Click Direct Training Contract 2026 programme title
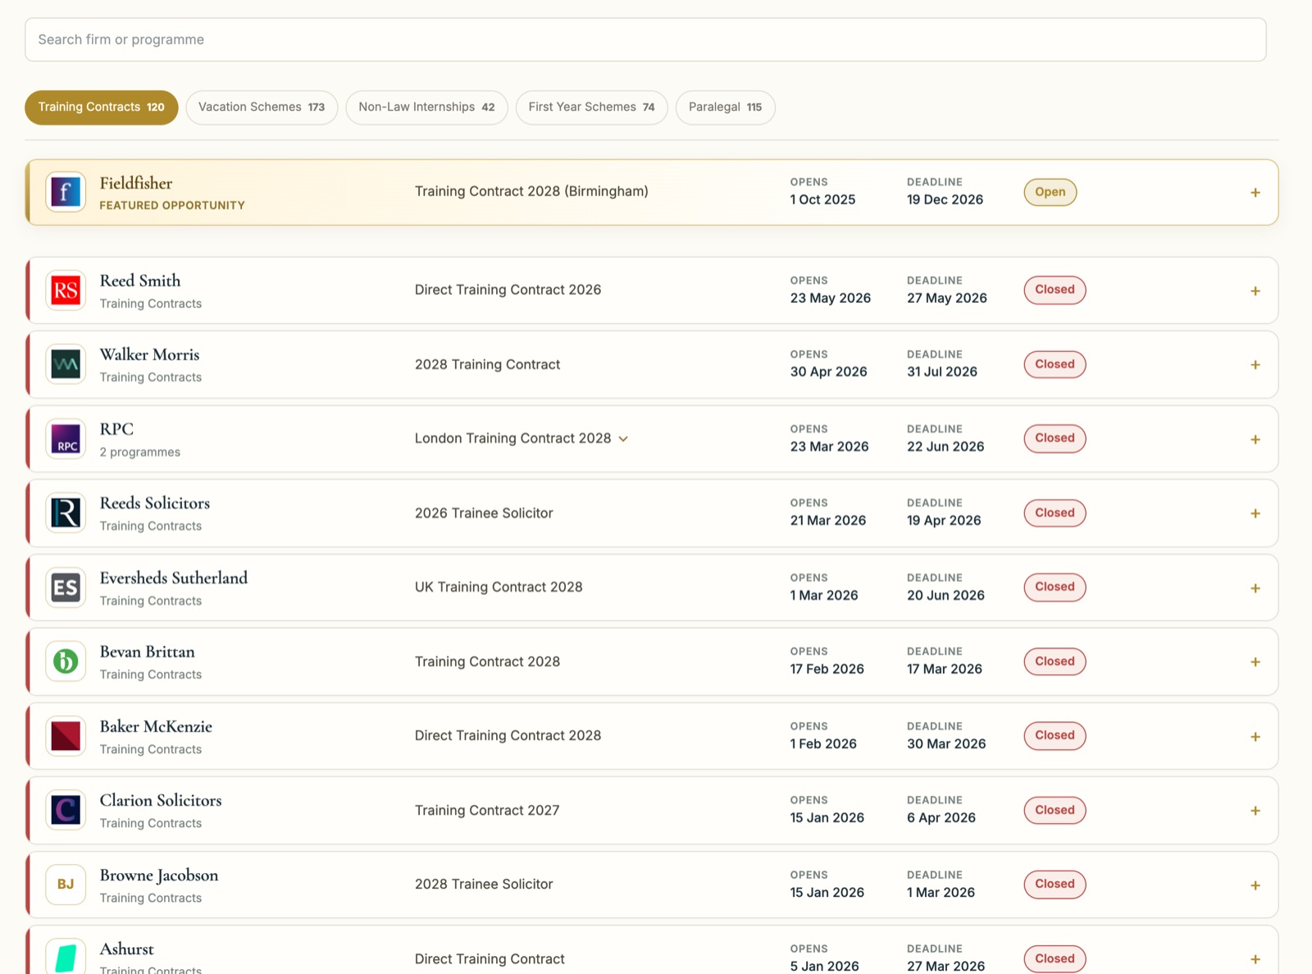Viewport: 1312px width, 974px height. click(508, 290)
